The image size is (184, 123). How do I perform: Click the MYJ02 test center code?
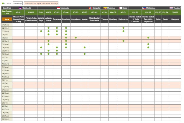point(113,12)
